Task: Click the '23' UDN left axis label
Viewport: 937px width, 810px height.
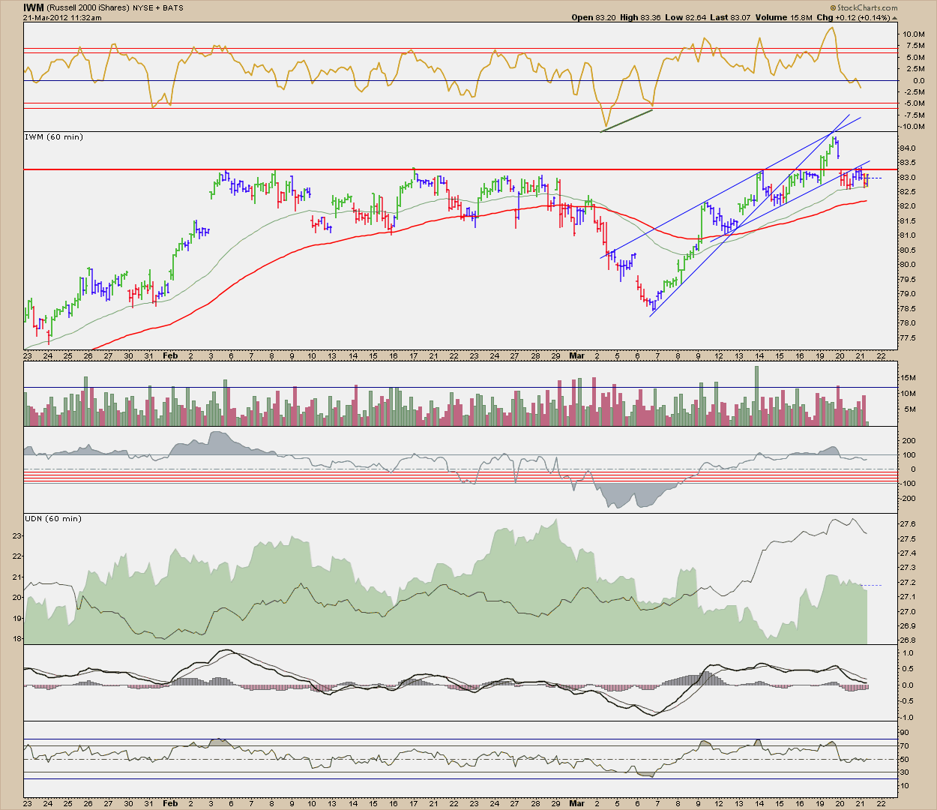Action: coord(18,535)
